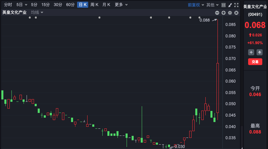
Task: Click the red 交易 trade button
Action: [x=255, y=62]
